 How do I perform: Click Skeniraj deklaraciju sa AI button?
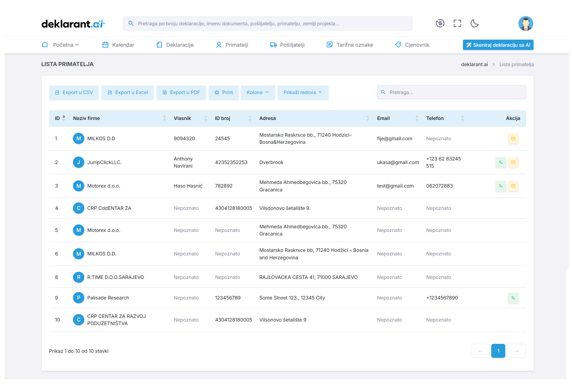click(498, 45)
